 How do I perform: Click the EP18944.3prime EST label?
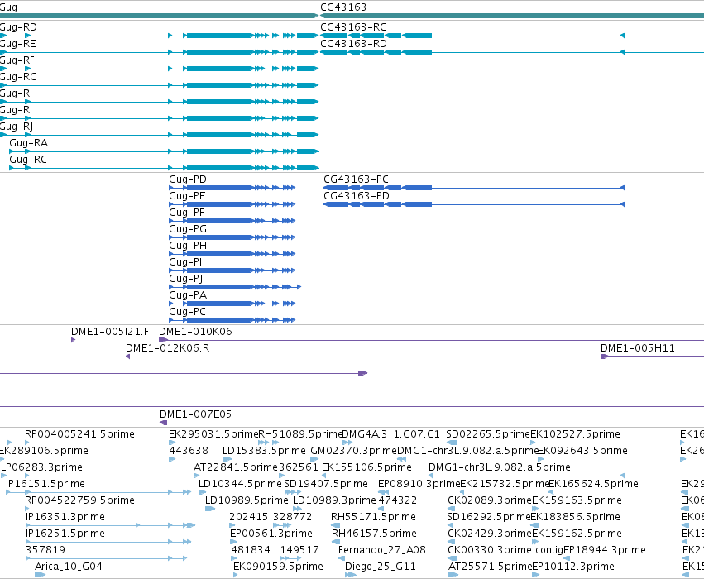pos(605,550)
